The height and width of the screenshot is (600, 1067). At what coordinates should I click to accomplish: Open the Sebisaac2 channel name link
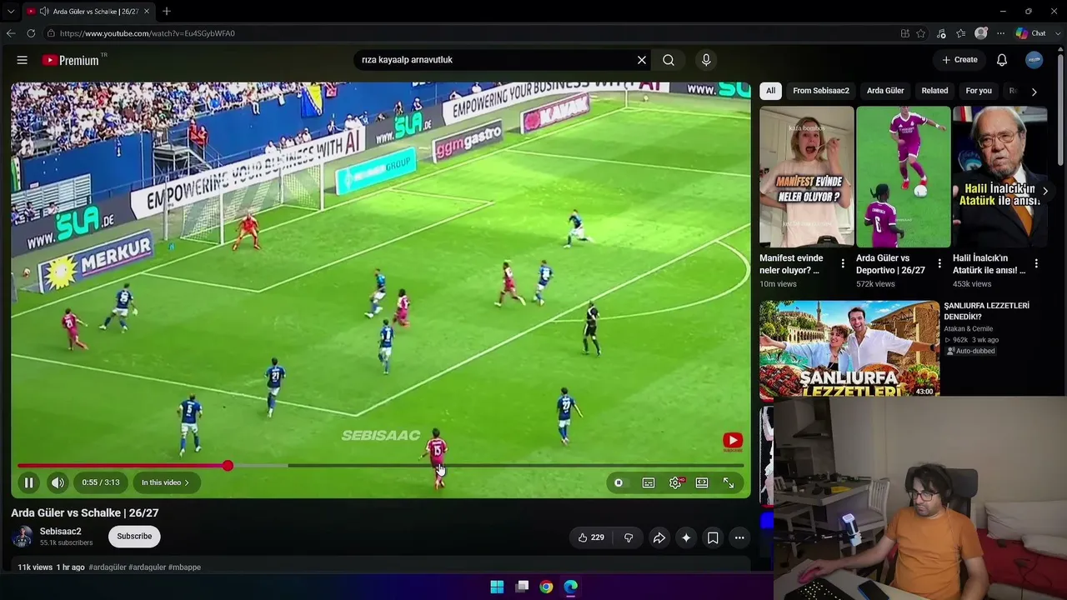coord(61,532)
